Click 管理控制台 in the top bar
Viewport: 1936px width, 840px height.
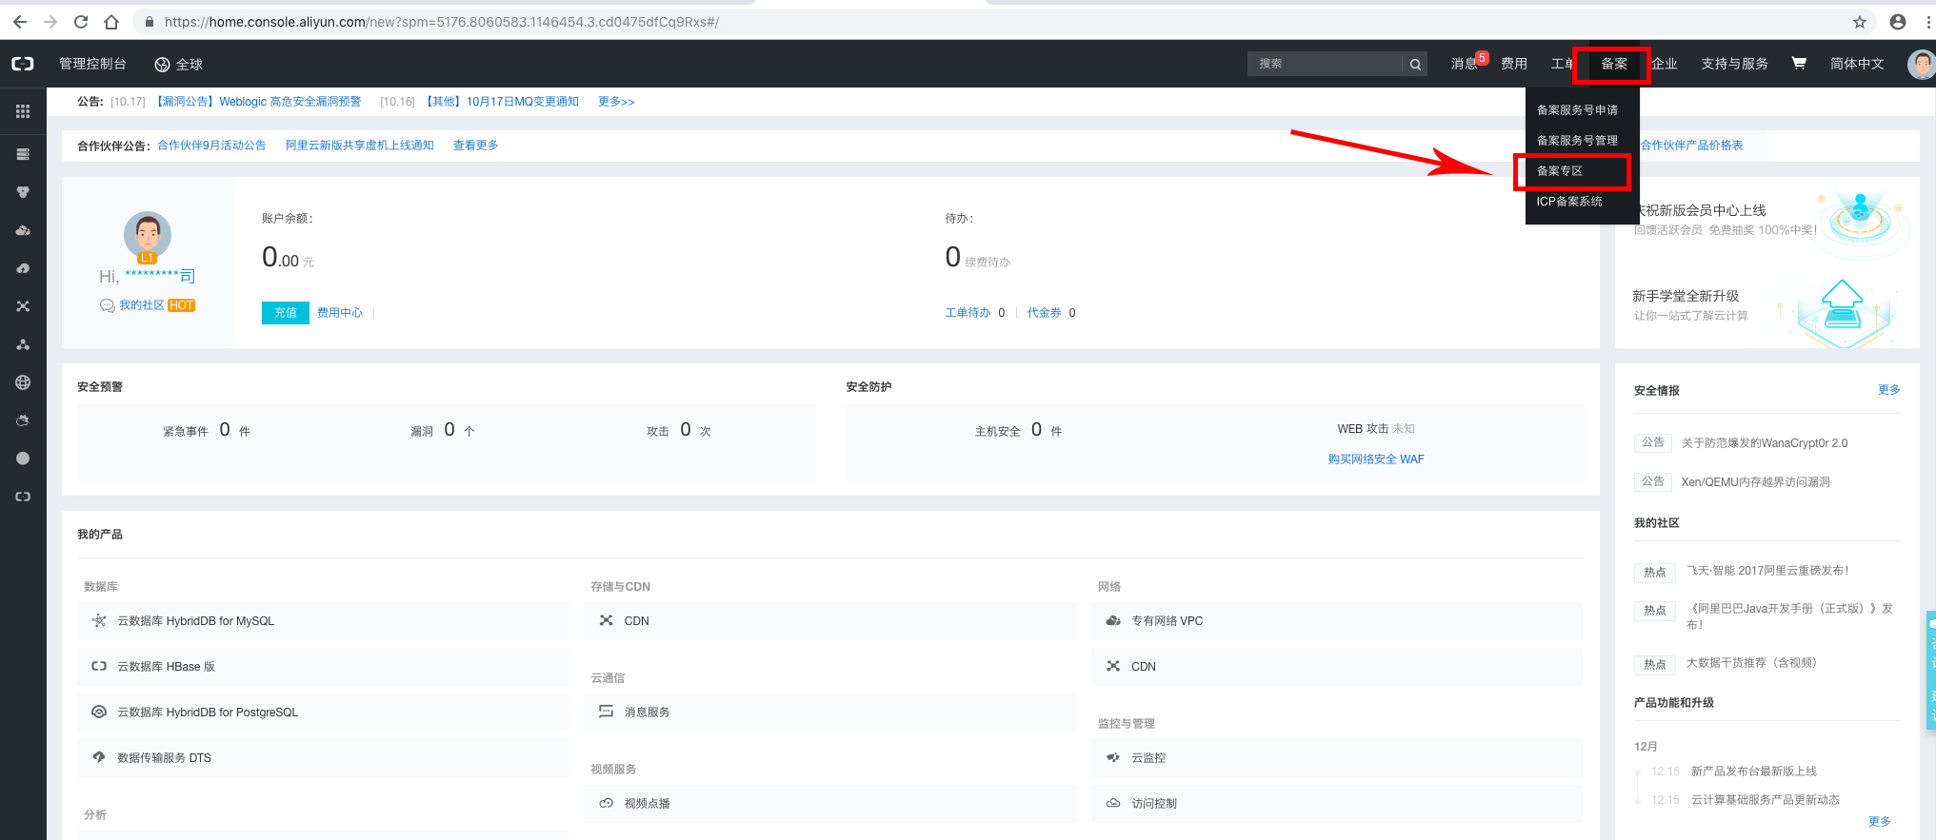point(92,64)
